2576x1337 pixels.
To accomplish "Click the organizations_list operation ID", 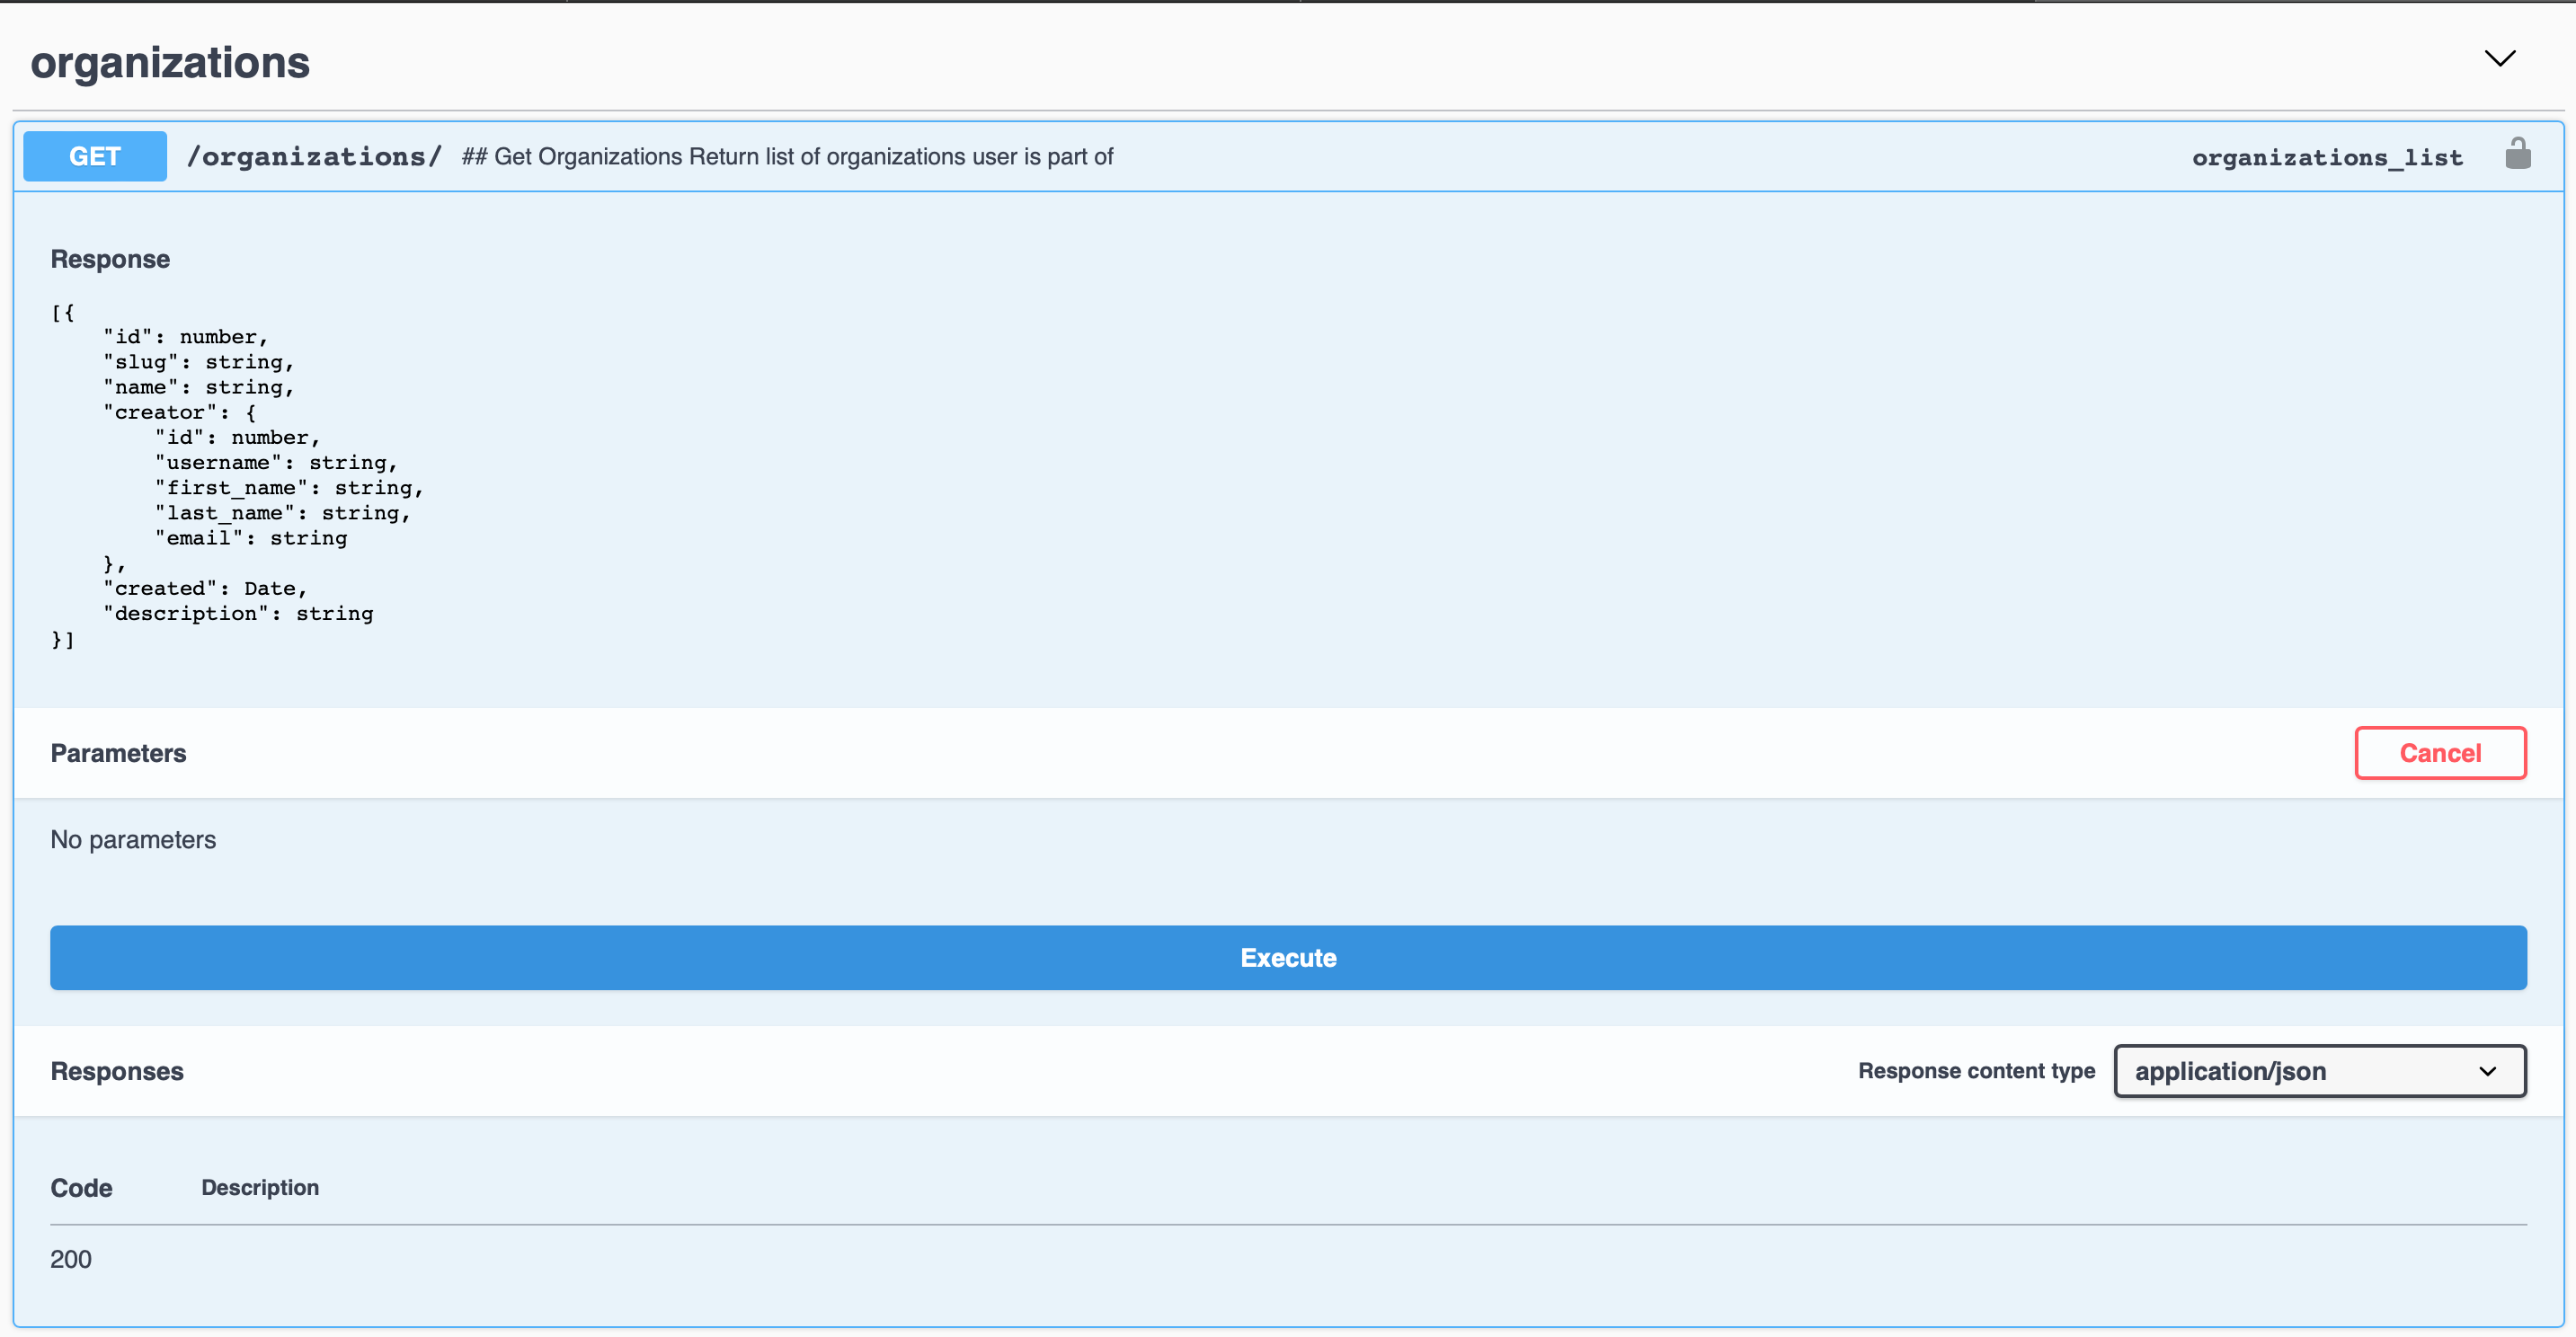I will (x=2326, y=157).
